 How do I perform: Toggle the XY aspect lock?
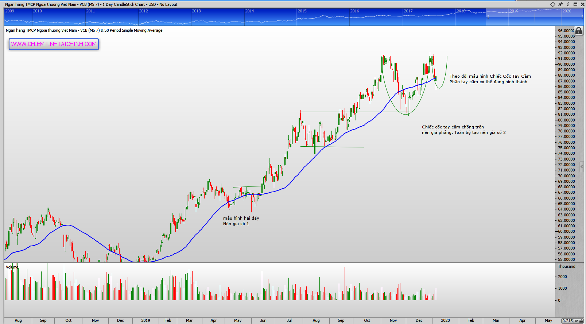577,321
